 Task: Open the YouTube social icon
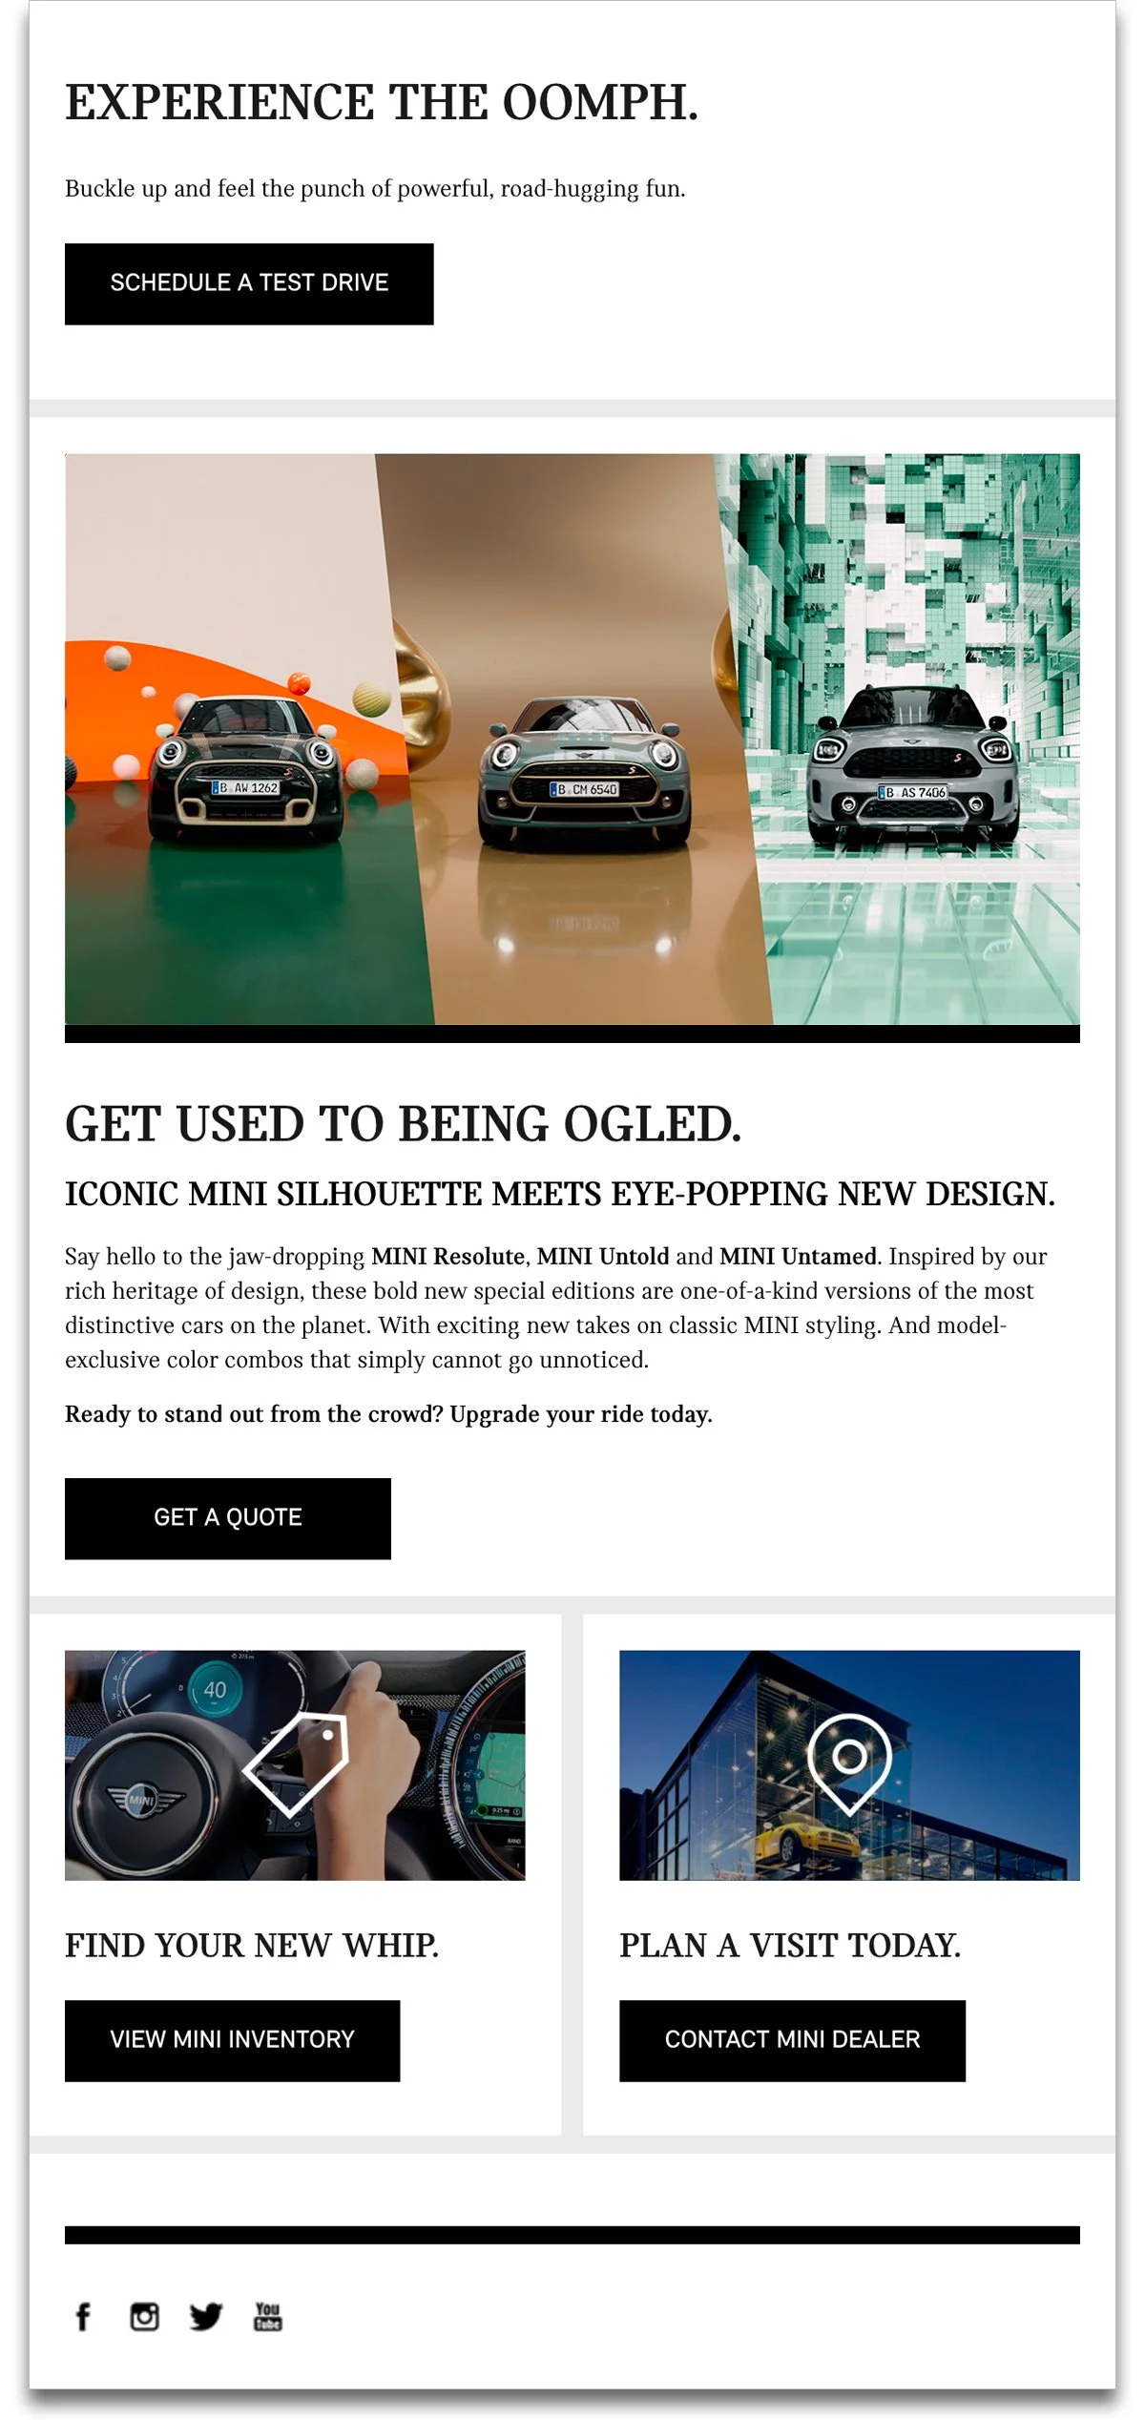[268, 2316]
